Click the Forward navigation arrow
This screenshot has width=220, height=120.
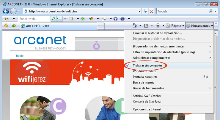pyautogui.click(x=13, y=11)
